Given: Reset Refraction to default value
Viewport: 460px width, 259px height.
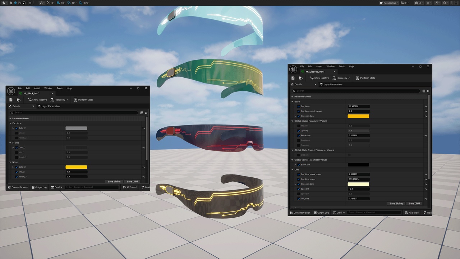Looking at the screenshot, I should tap(425, 136).
